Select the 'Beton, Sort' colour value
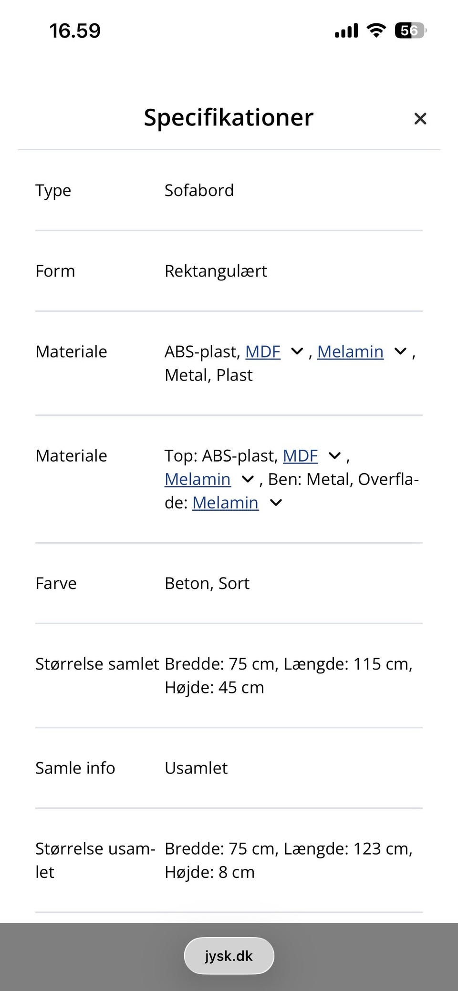This screenshot has width=458, height=991. [x=207, y=584]
